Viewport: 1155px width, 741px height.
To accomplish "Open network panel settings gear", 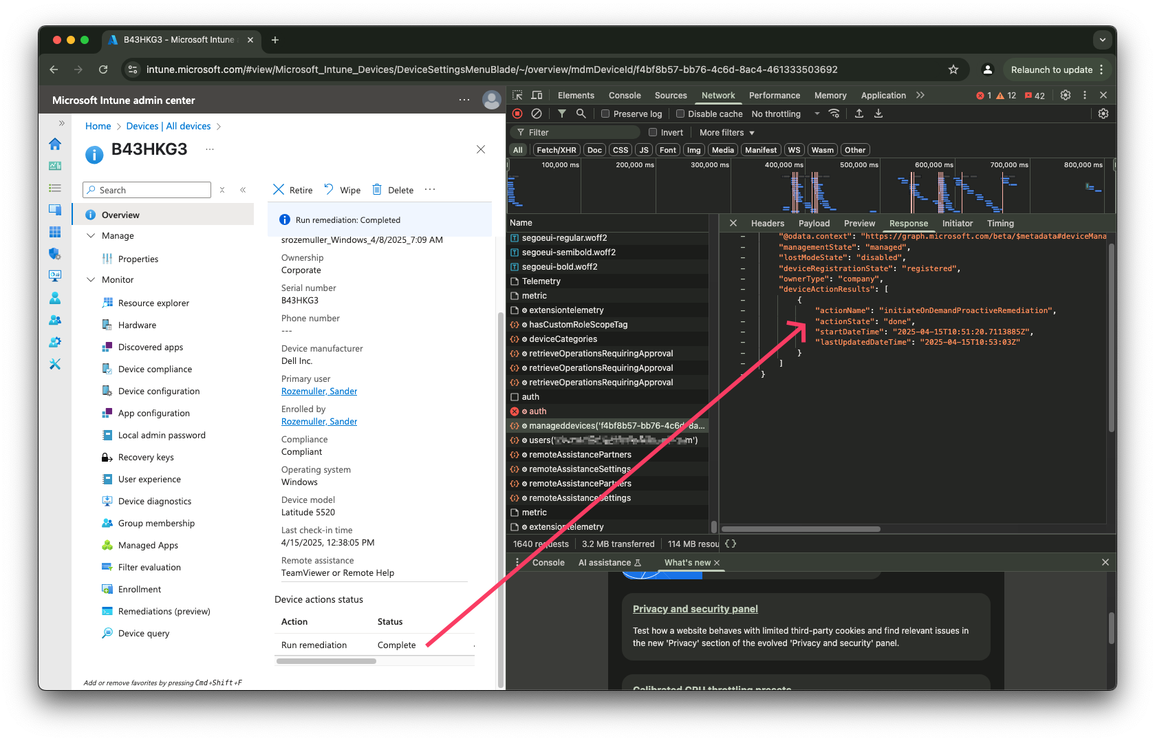I will pos(1103,114).
